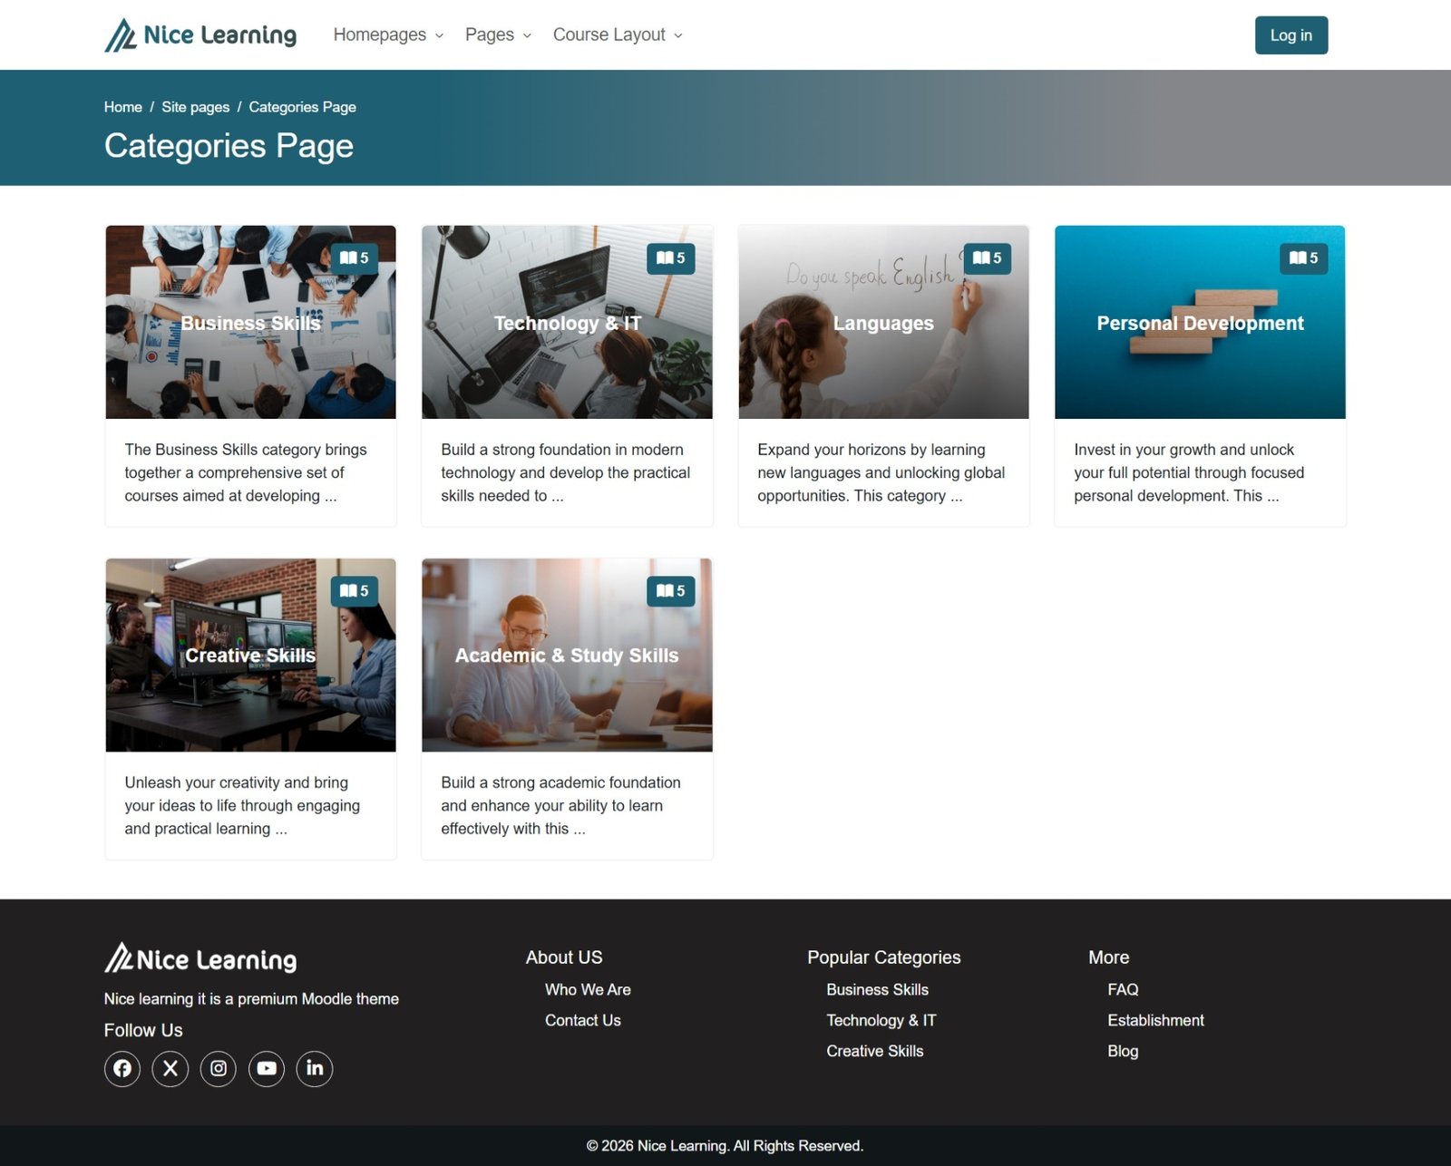Click the Facebook icon in footer
1451x1166 pixels.
(x=122, y=1068)
